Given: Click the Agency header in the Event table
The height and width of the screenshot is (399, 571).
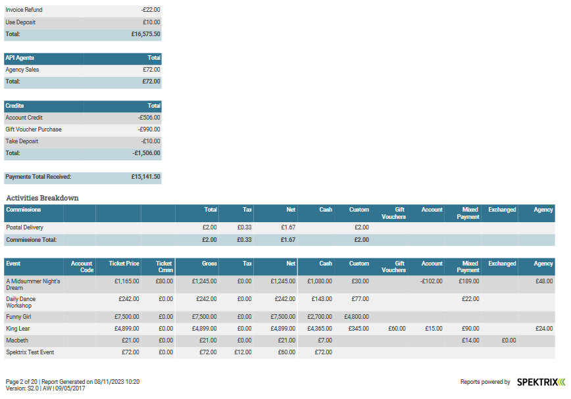Looking at the screenshot, I should pyautogui.click(x=543, y=264).
